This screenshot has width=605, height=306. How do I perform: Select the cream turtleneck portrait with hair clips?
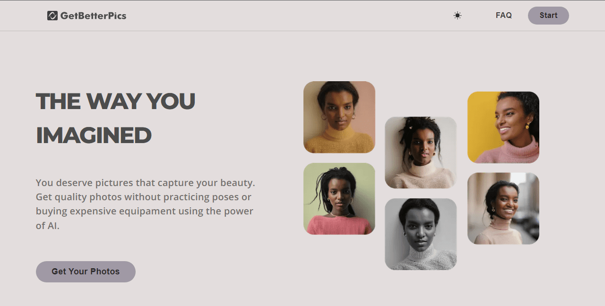coord(421,153)
